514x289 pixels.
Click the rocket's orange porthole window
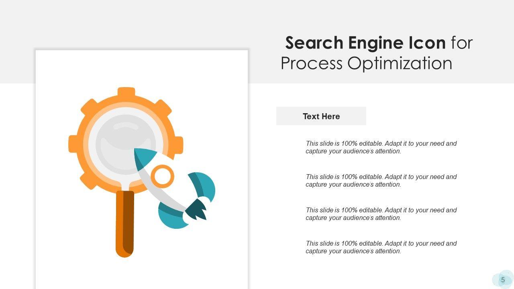[163, 177]
